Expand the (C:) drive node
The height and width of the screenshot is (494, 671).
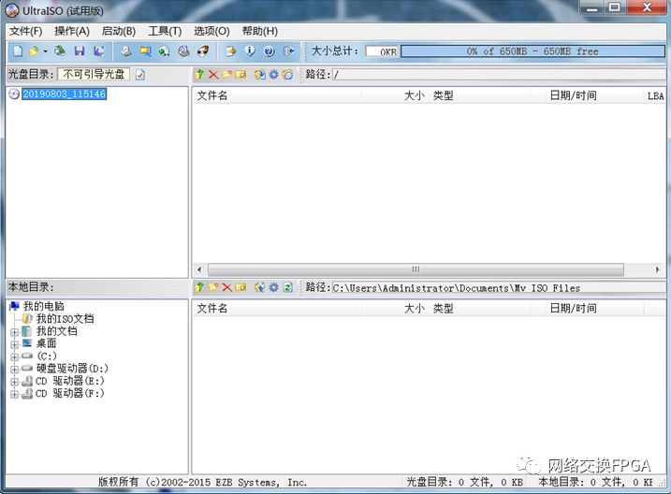(x=15, y=356)
